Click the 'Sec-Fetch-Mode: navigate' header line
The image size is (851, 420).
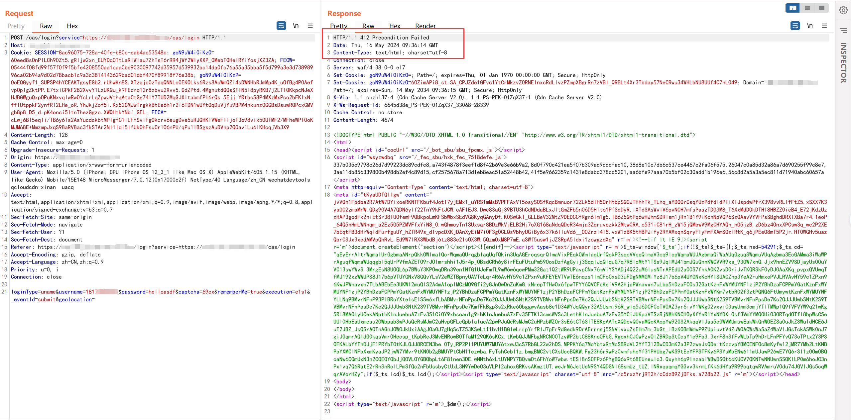tap(47, 225)
